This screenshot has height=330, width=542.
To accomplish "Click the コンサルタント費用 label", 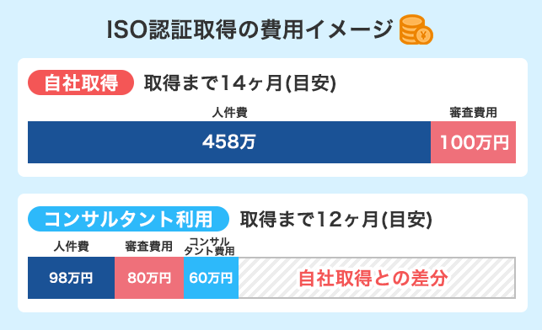I will pyautogui.click(x=210, y=246).
